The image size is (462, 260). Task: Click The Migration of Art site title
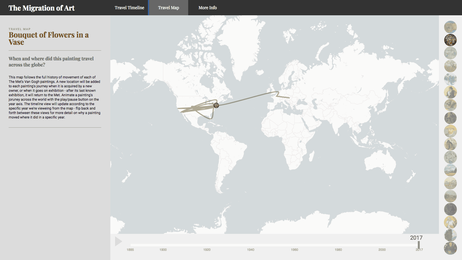click(x=42, y=8)
